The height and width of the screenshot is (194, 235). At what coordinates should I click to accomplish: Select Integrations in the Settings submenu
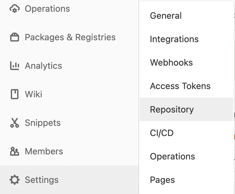174,39
